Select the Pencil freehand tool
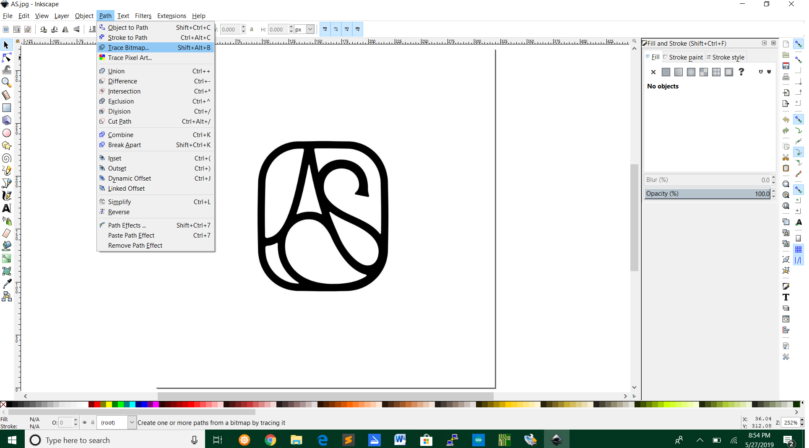The width and height of the screenshot is (809, 448). 6,171
